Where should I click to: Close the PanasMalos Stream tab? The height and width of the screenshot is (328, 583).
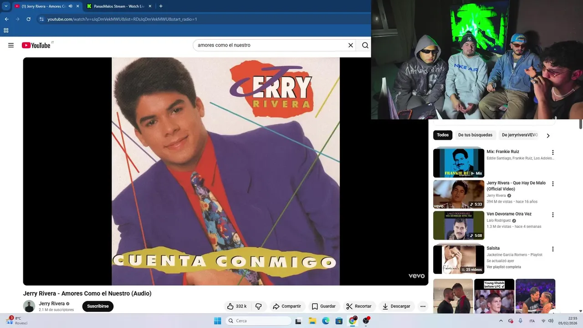150,6
